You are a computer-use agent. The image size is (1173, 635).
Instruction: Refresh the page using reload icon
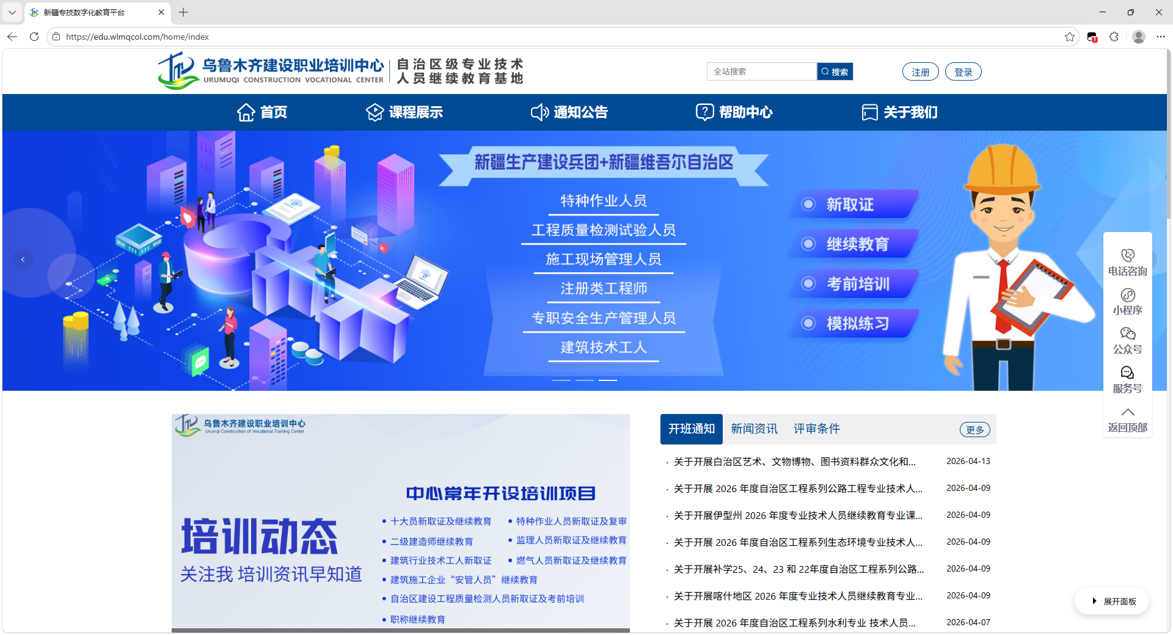[x=34, y=37]
